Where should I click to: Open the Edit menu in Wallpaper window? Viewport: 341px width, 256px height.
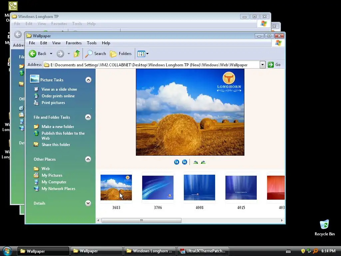tap(44, 43)
